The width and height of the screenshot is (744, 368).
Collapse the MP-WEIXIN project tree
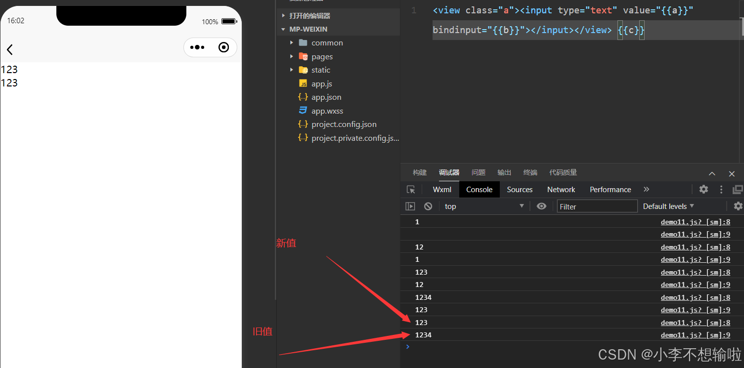pos(284,29)
